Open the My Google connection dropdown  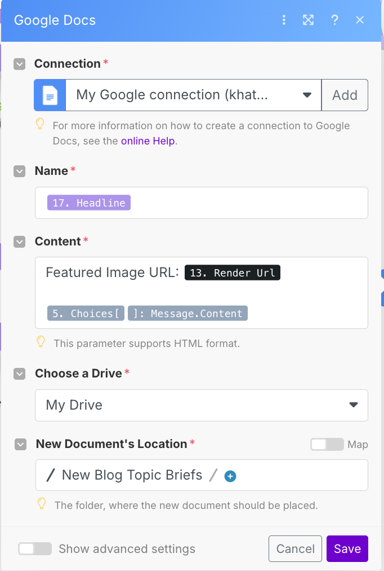tap(194, 95)
